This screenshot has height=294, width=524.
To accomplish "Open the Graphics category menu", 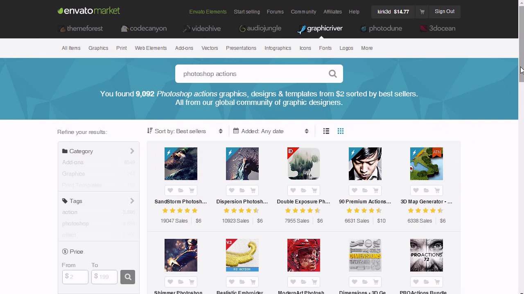I will pyautogui.click(x=98, y=48).
